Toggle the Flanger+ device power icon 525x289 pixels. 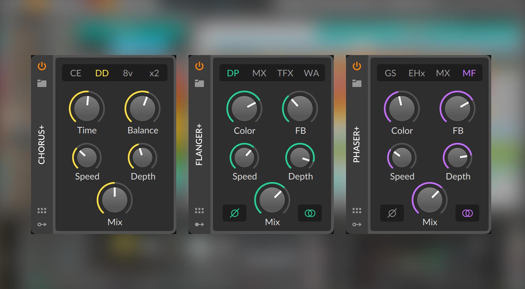point(199,66)
